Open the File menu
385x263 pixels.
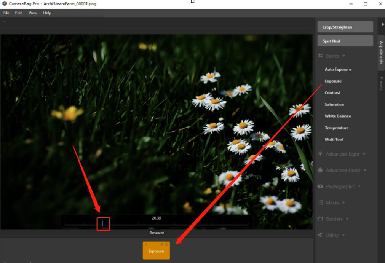[x=6, y=13]
